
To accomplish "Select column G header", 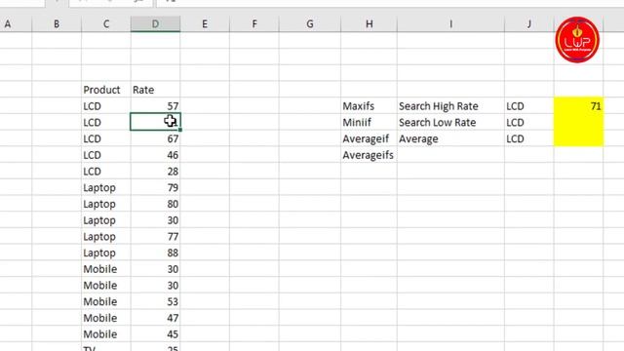I will coord(310,23).
